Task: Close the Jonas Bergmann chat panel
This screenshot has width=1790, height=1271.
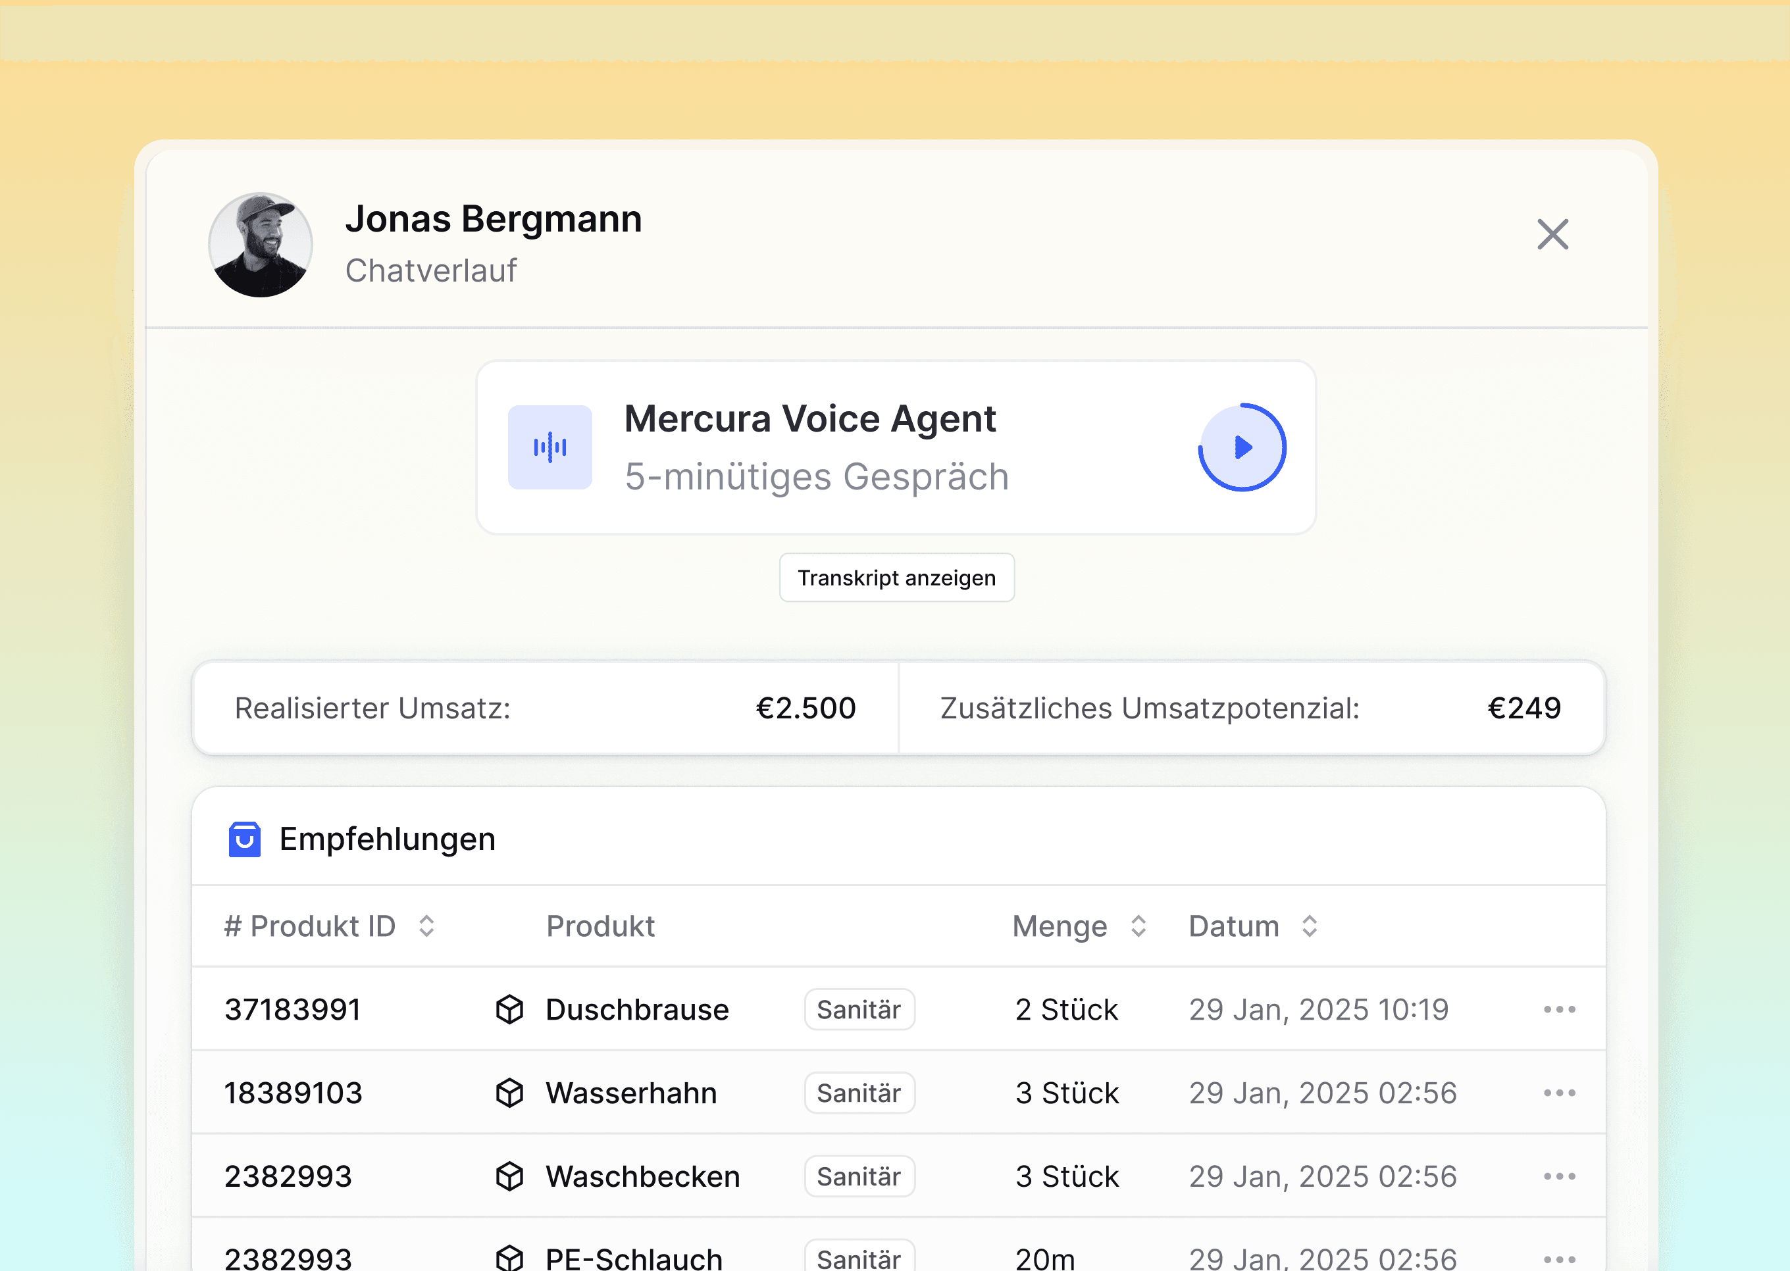Action: coord(1552,234)
